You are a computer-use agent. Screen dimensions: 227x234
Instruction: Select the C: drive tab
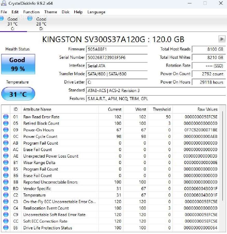(x=13, y=24)
